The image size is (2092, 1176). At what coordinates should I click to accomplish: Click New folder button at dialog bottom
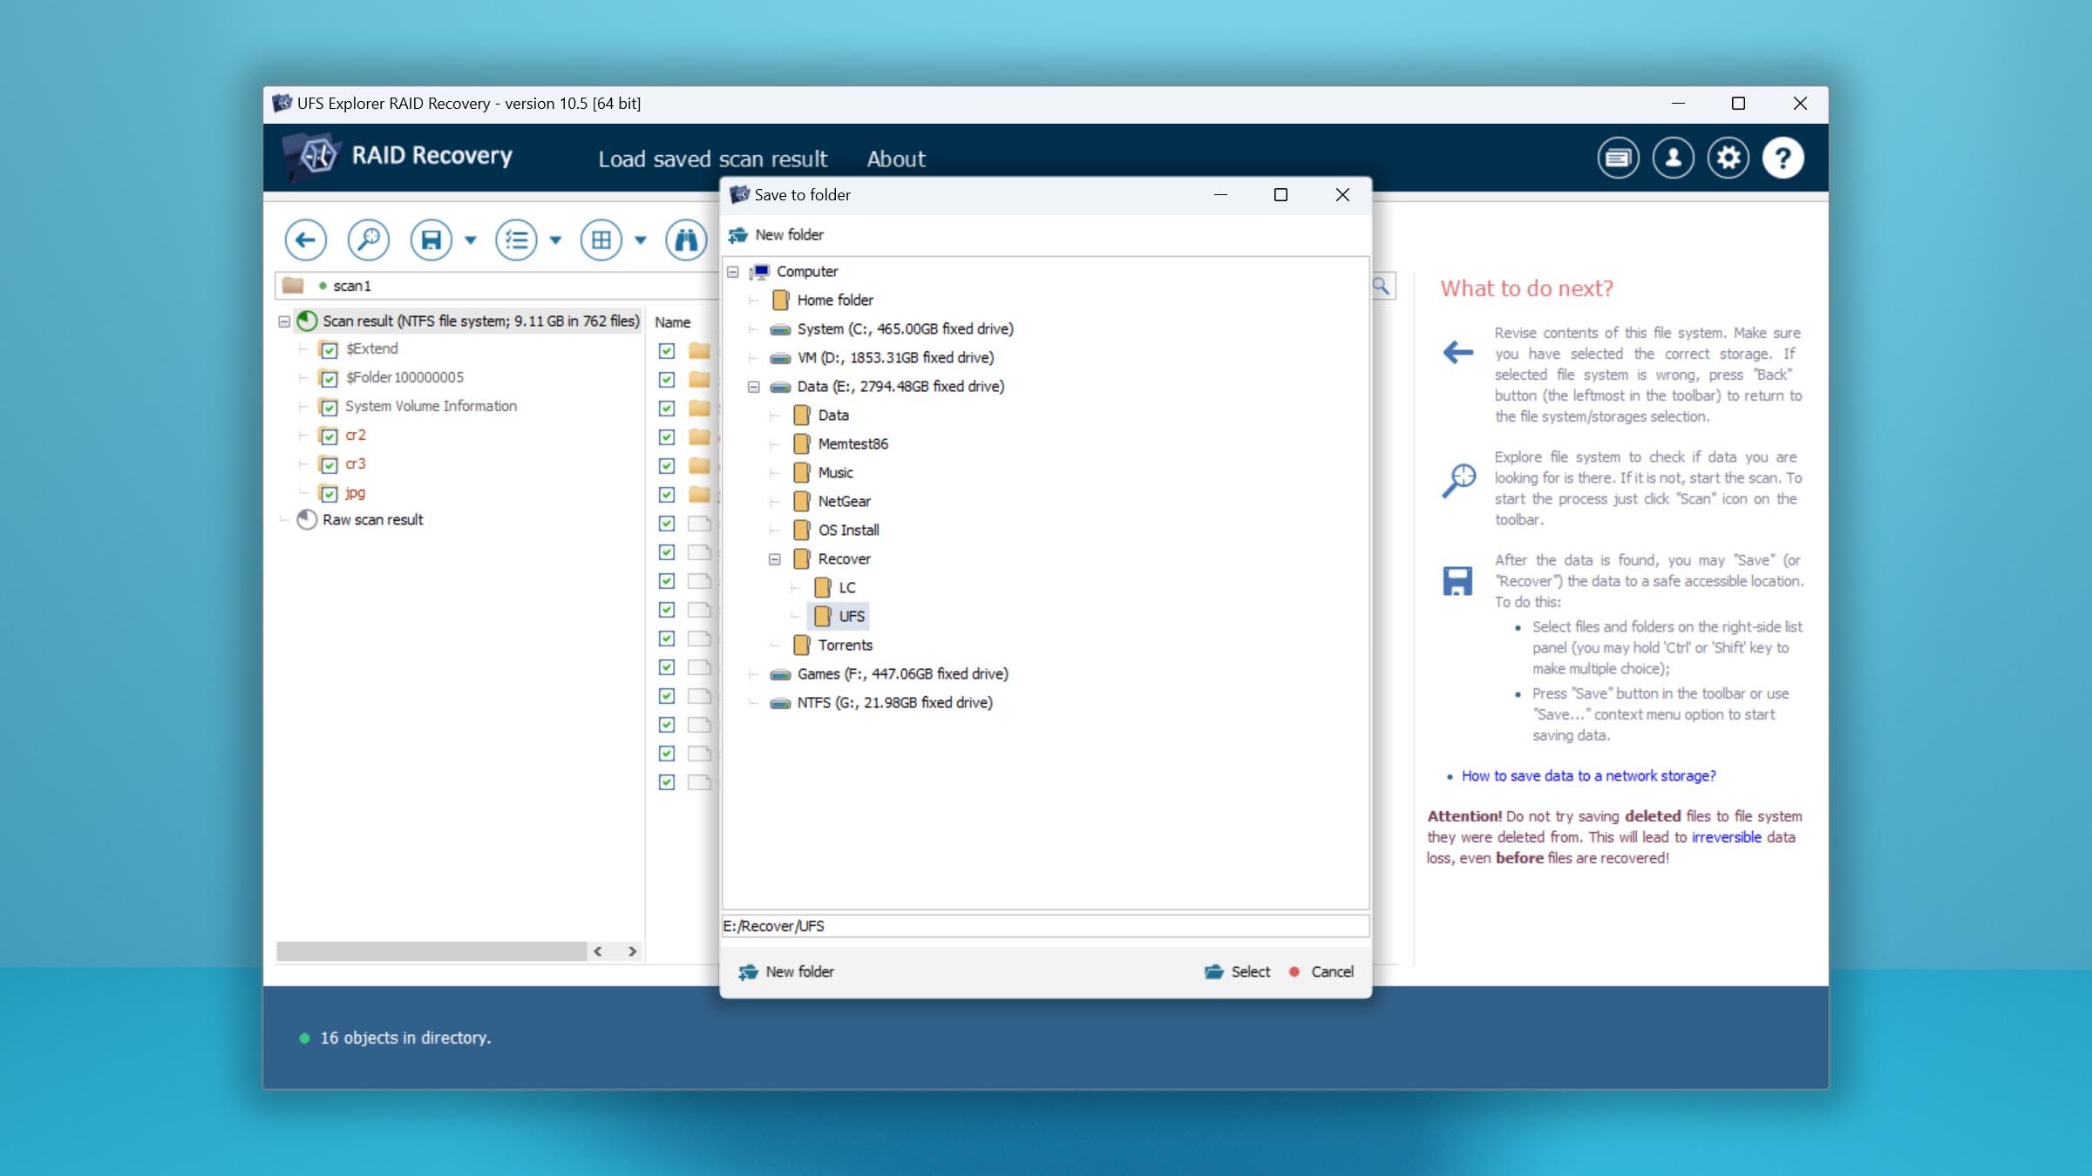786,972
